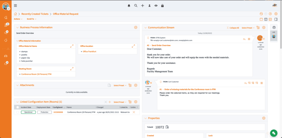Screen dimensions: 282x138
Task: Click the page vertical scrollbar
Action: tap(281, 25)
